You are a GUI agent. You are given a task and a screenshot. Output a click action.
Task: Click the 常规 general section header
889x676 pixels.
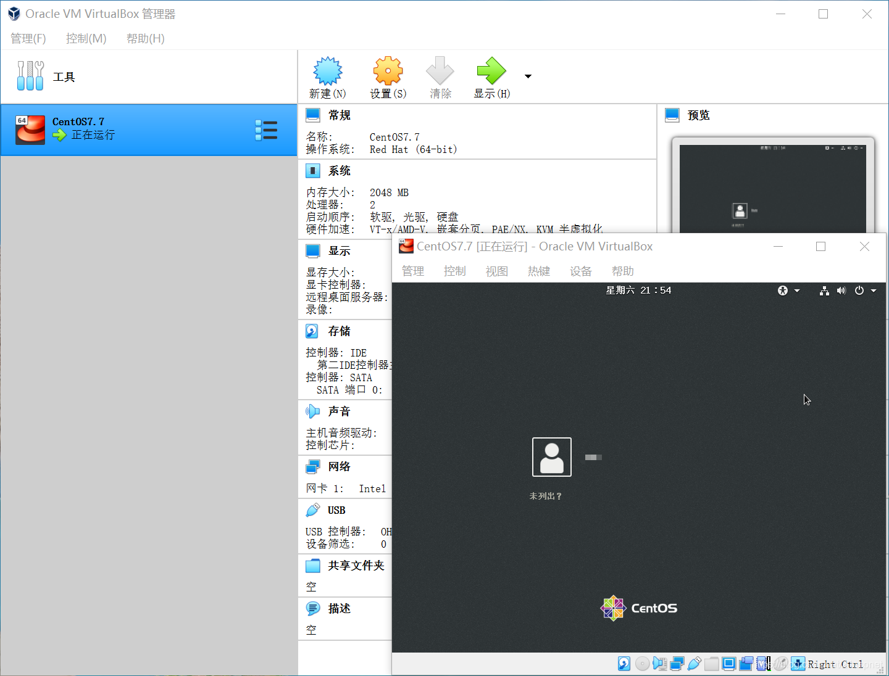click(x=340, y=115)
